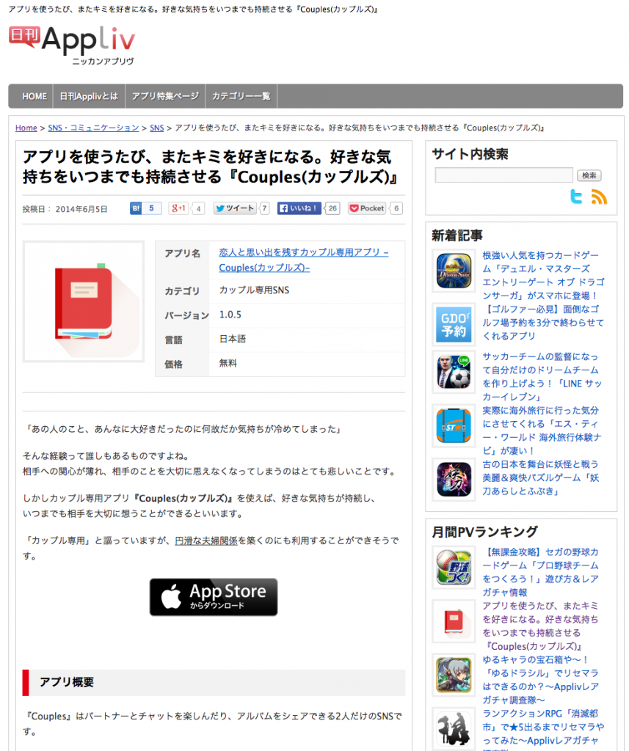Image resolution: width=629 pixels, height=751 pixels.
Task: Click the カップル専用SNS category value
Action: (254, 290)
